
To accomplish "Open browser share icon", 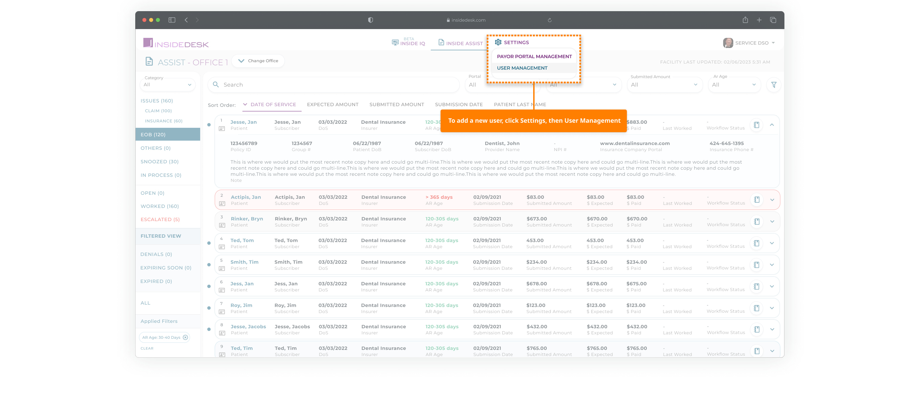I will (x=745, y=20).
